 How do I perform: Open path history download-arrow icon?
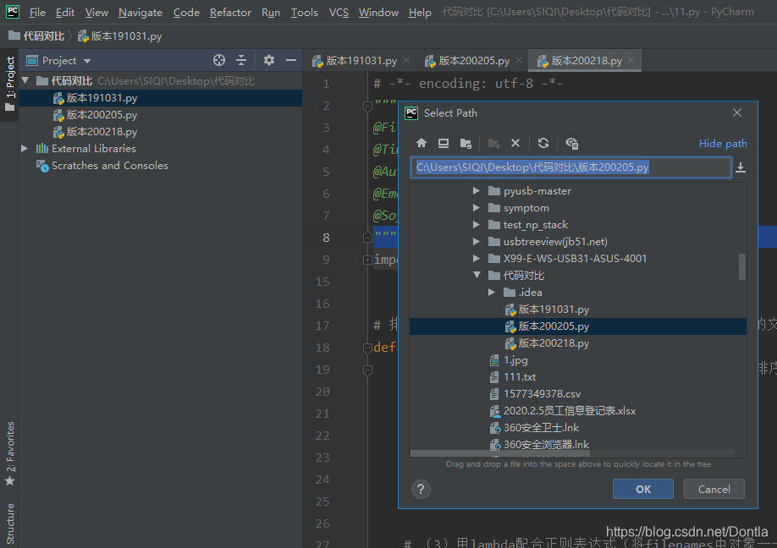point(741,167)
